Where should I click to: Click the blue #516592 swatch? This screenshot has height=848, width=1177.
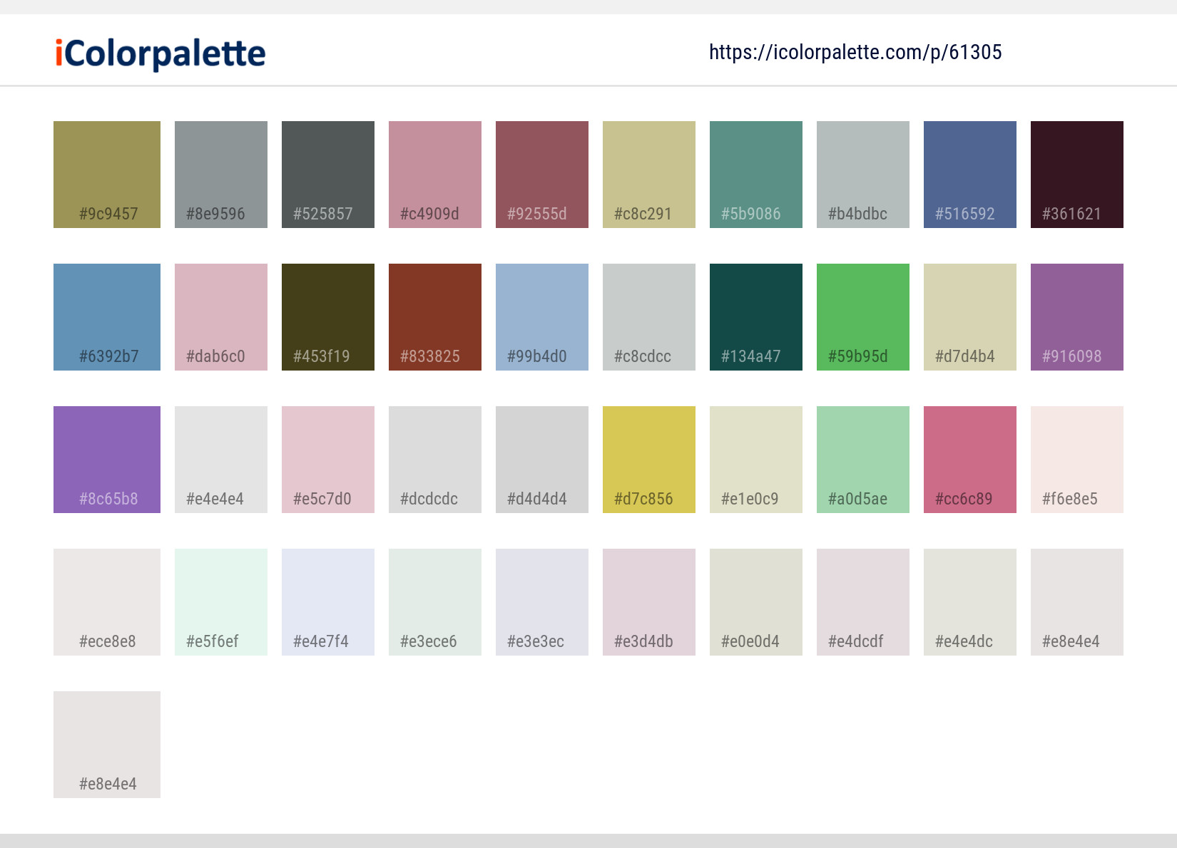969,174
